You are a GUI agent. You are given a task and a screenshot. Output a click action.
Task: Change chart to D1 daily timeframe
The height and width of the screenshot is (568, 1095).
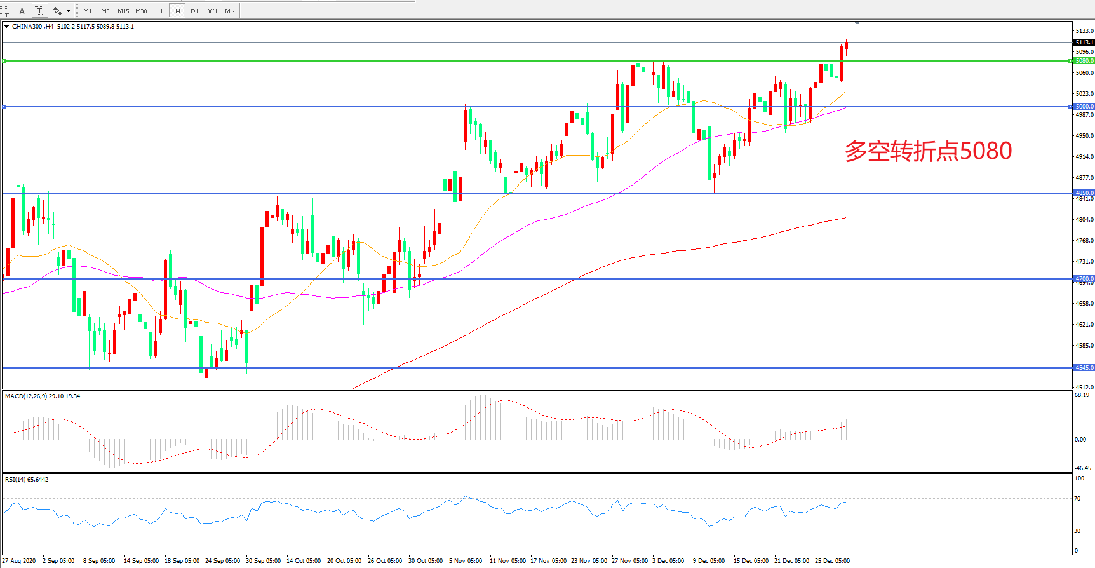point(194,11)
